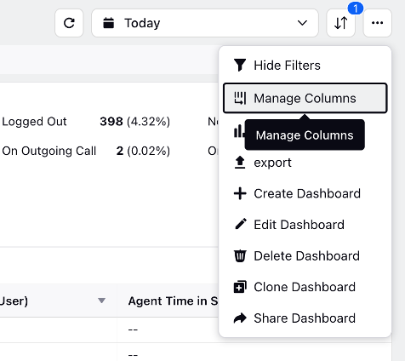Click the export upload arrow icon
Image resolution: width=405 pixels, height=361 pixels.
pos(240,163)
